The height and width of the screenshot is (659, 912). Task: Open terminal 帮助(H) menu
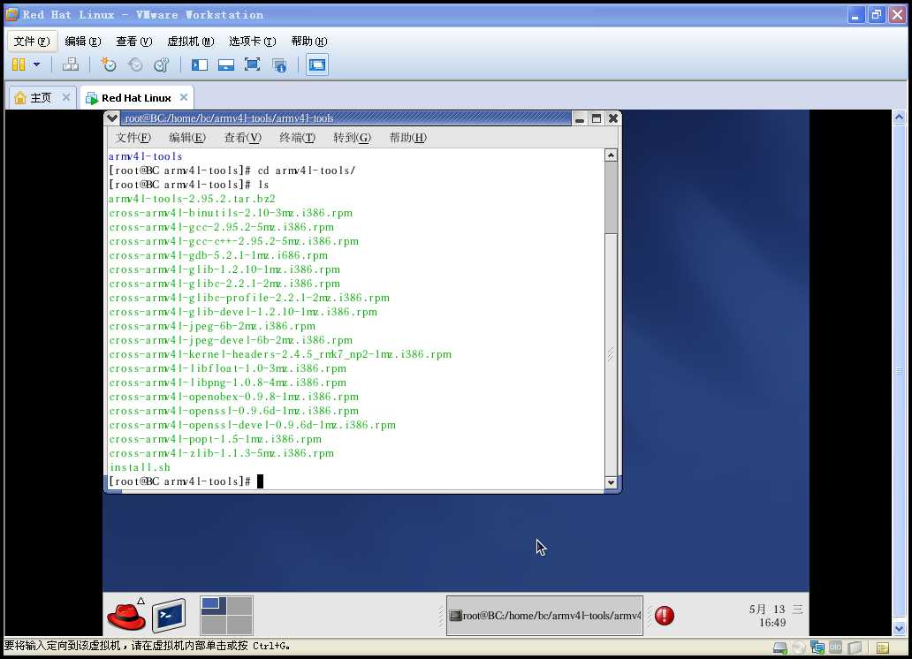(x=407, y=137)
